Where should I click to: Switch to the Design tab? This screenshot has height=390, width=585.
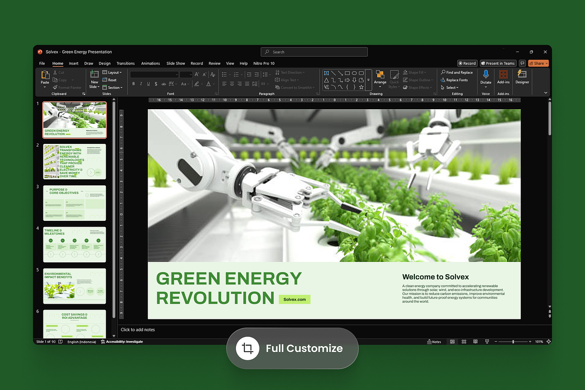(104, 63)
